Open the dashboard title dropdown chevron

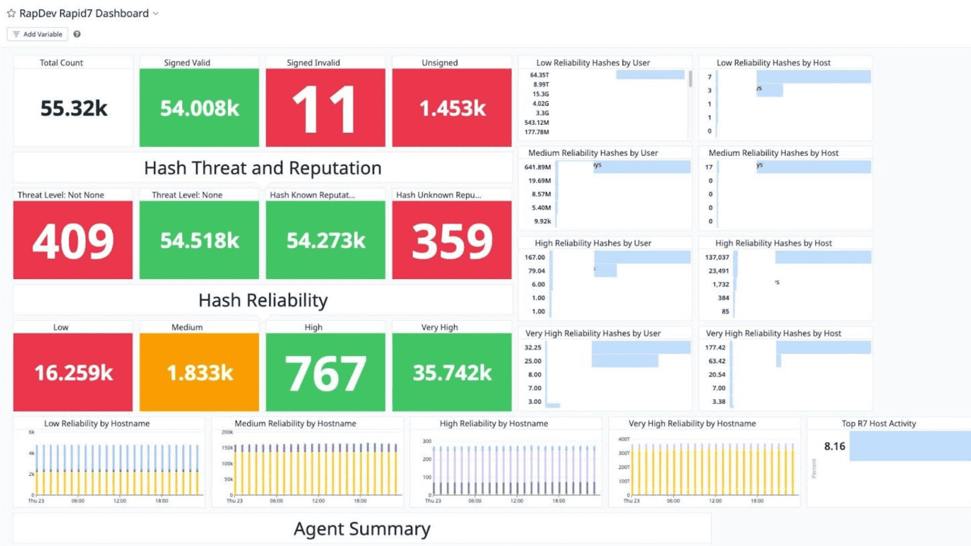click(x=156, y=14)
